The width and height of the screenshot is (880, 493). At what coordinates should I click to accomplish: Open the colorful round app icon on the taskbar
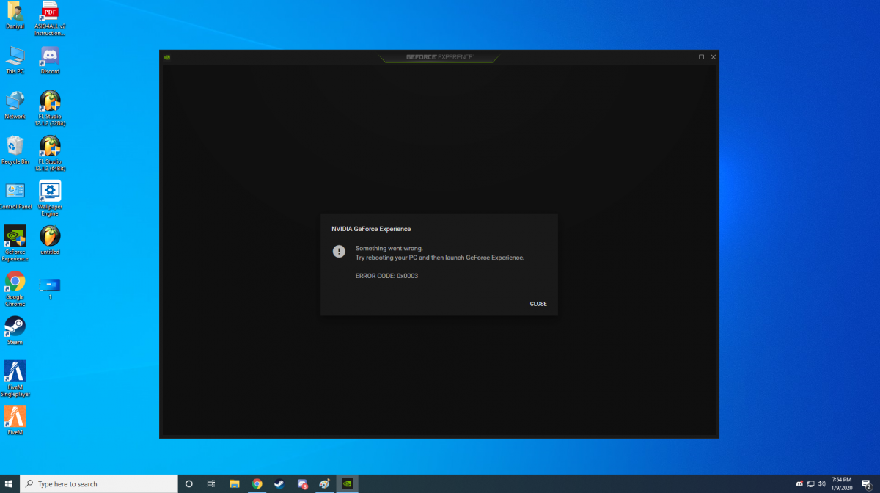(x=324, y=483)
